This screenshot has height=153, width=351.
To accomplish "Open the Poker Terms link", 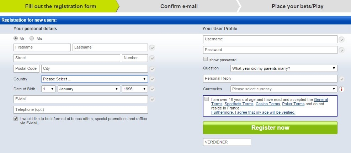I will coord(293,104).
